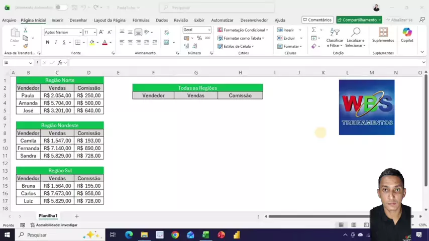Switch to the Fórmulas ribbon tab
This screenshot has height=241, width=429.
coord(141,20)
